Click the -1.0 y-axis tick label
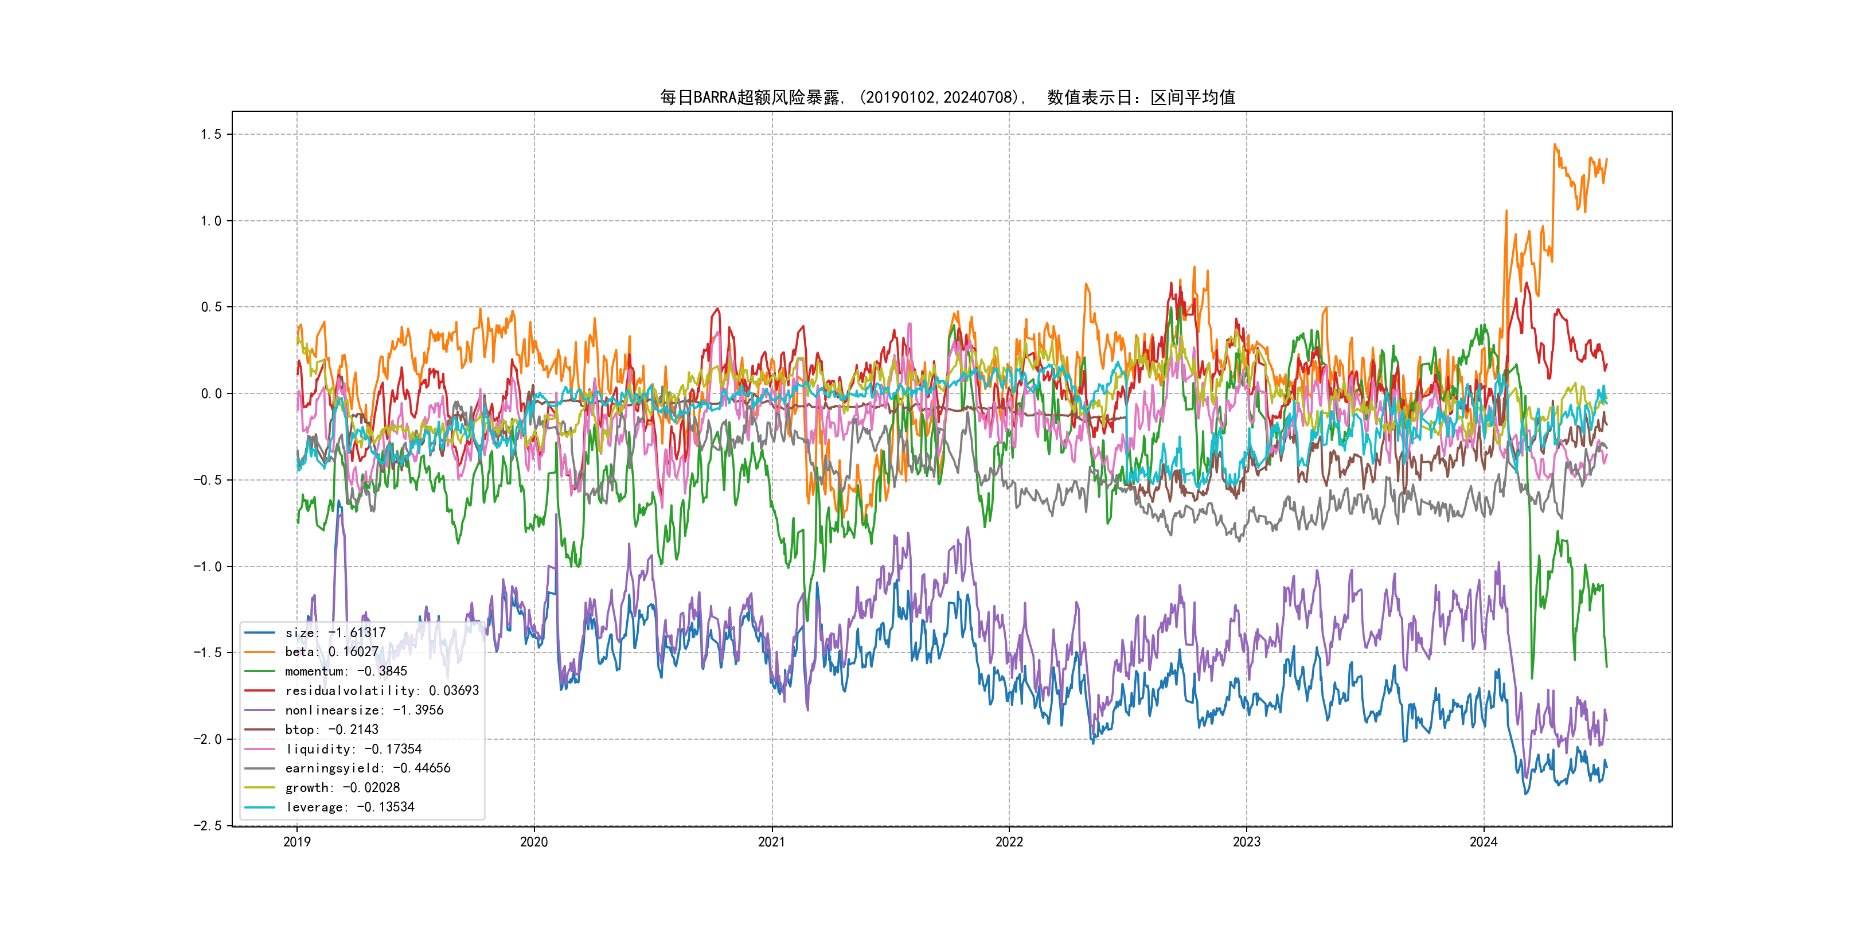 pos(207,566)
